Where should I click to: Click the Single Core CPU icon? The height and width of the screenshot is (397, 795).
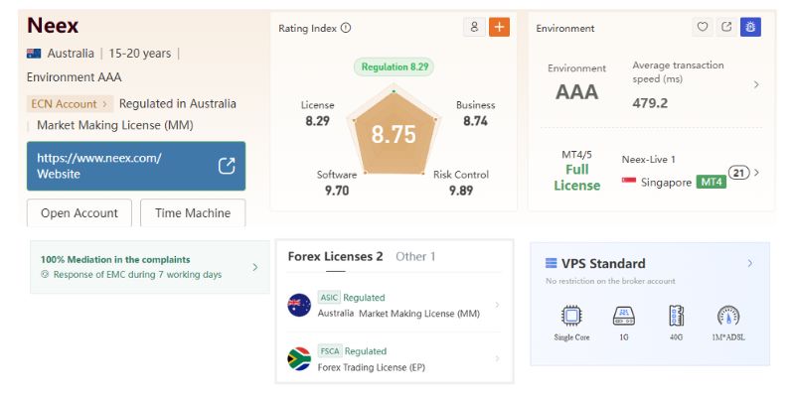[x=571, y=317]
